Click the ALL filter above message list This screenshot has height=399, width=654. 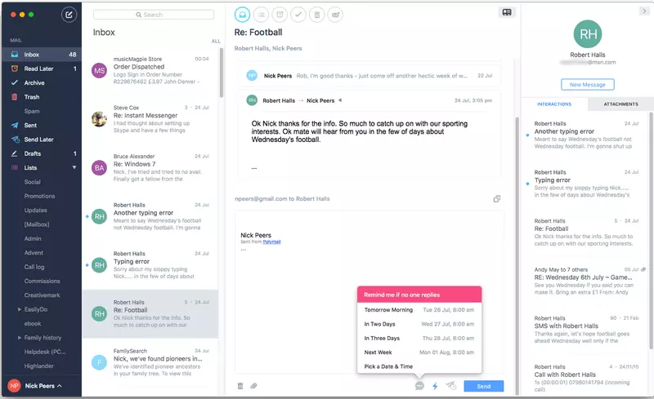pos(216,42)
